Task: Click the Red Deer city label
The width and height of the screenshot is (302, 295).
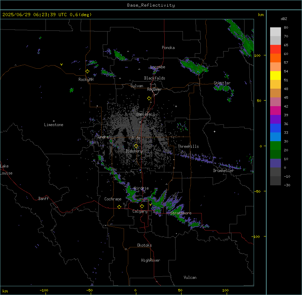Action: pyautogui.click(x=154, y=90)
